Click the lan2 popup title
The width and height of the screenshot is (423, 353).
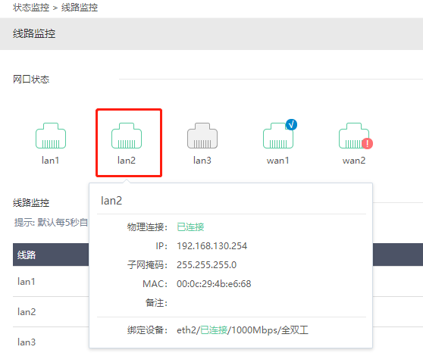(x=111, y=201)
